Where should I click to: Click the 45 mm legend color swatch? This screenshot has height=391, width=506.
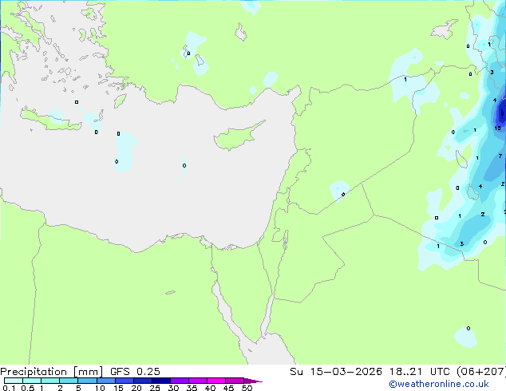pos(235,381)
